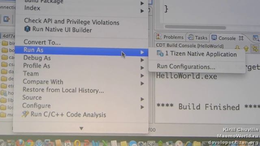Switch to the Problems tab

pyautogui.click(x=170, y=37)
